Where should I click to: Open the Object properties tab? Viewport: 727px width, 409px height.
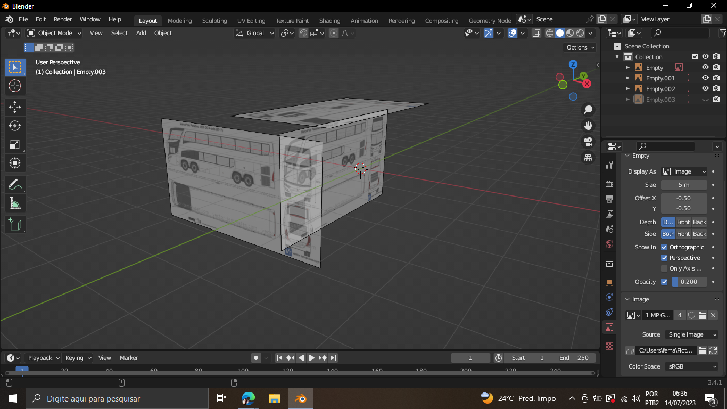click(609, 282)
